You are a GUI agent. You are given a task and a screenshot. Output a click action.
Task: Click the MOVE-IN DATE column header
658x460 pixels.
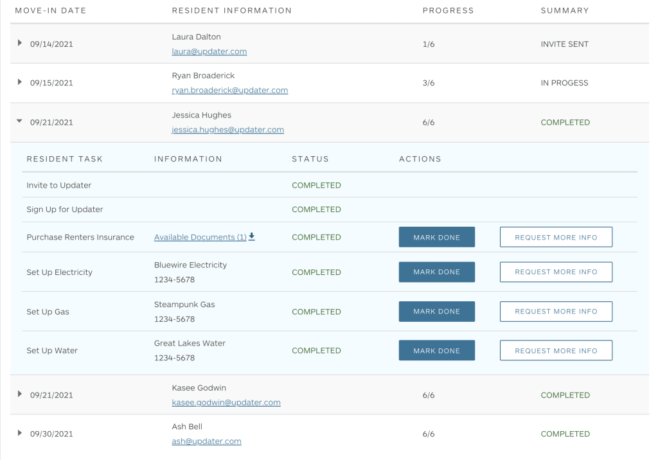click(50, 10)
